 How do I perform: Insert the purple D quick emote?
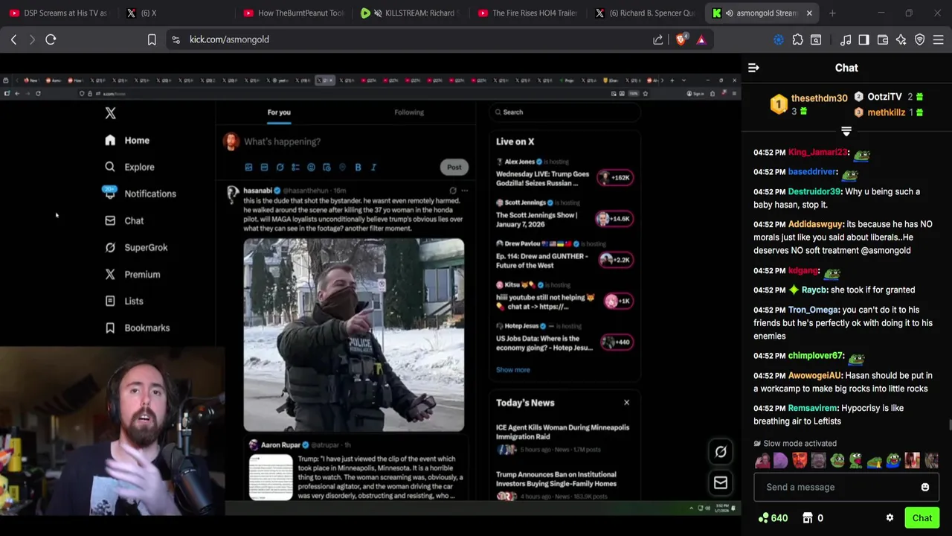(780, 461)
